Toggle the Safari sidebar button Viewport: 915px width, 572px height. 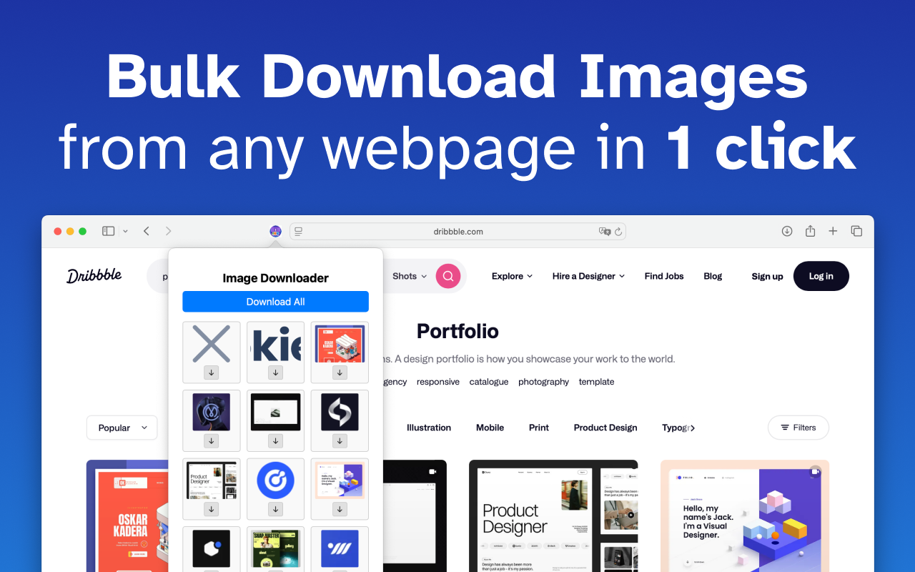(x=109, y=231)
